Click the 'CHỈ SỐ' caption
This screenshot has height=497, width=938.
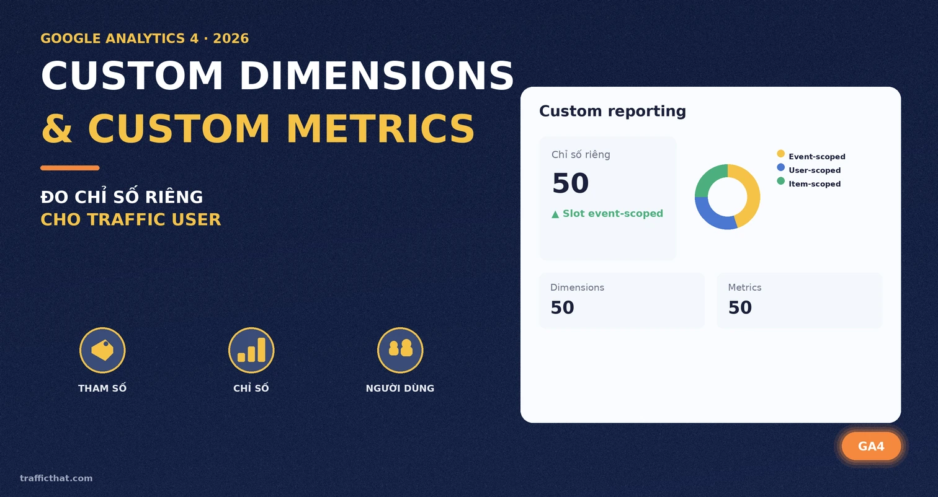[x=251, y=388]
